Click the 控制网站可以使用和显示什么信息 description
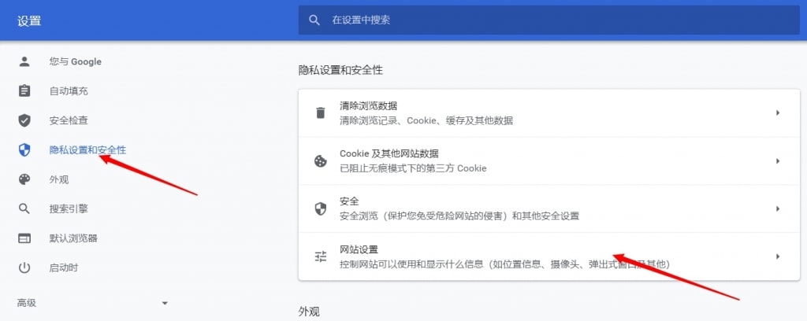This screenshot has width=807, height=321. 505,264
